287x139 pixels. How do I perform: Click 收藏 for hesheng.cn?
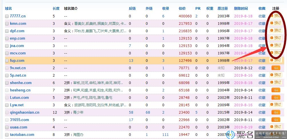262,90
